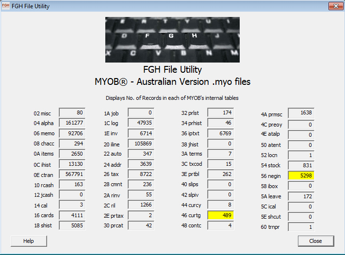345x255 pixels.
Task: Select the 18 shist field showing 5085
Action: (x=72, y=225)
